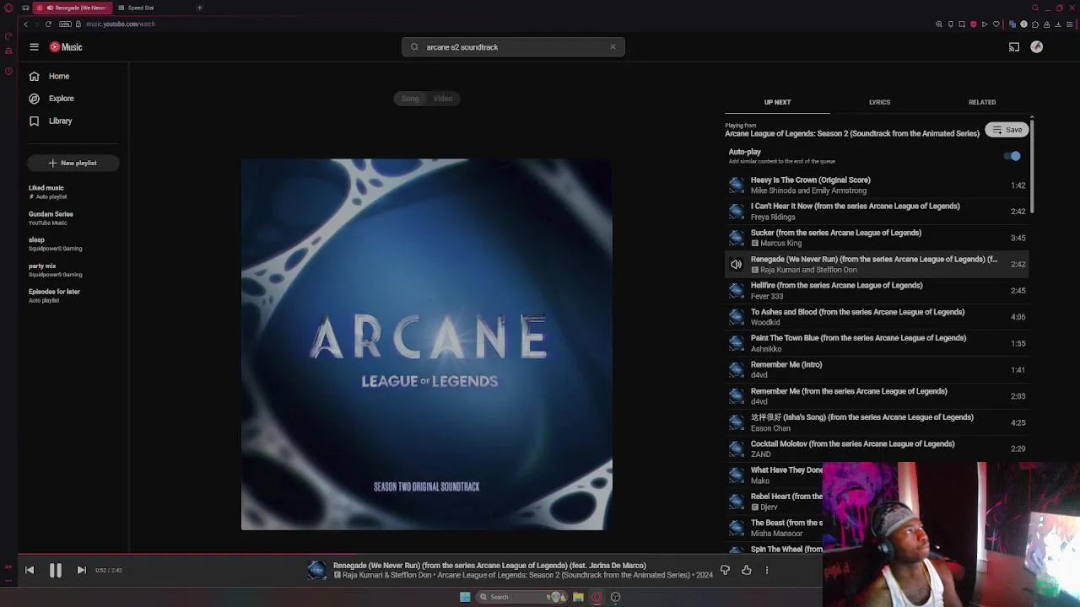Switch to the LYRICS tab
Image resolution: width=1080 pixels, height=607 pixels.
(x=879, y=102)
